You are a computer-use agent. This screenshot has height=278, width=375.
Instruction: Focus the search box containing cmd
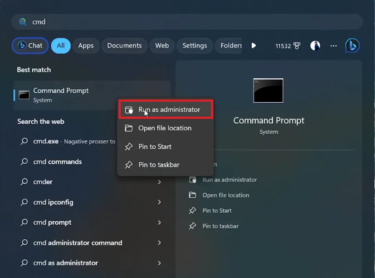pyautogui.click(x=187, y=22)
